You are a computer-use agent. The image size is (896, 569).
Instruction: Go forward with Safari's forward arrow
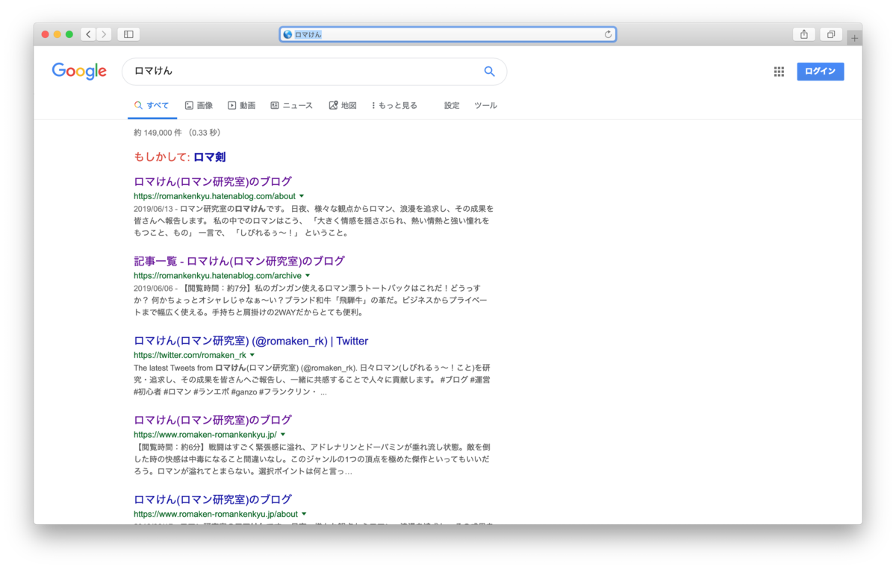[104, 34]
